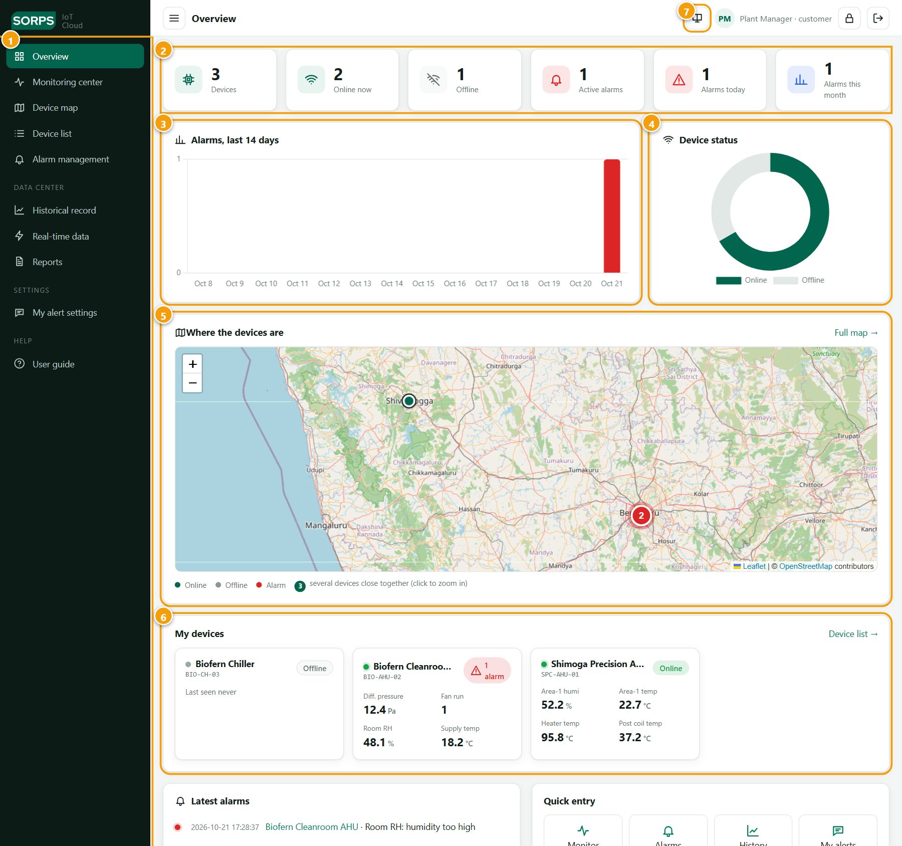The image size is (902, 846).
Task: Open the User guide
Action: [x=75, y=364]
